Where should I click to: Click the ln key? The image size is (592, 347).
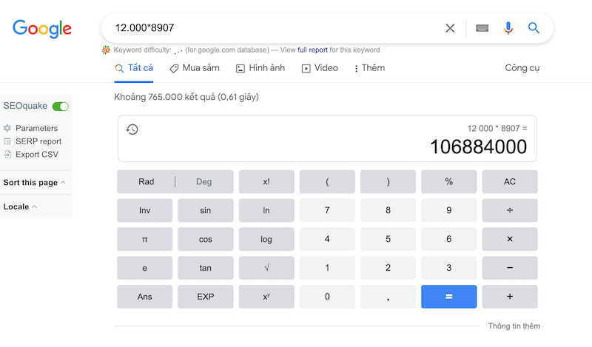[x=266, y=210]
